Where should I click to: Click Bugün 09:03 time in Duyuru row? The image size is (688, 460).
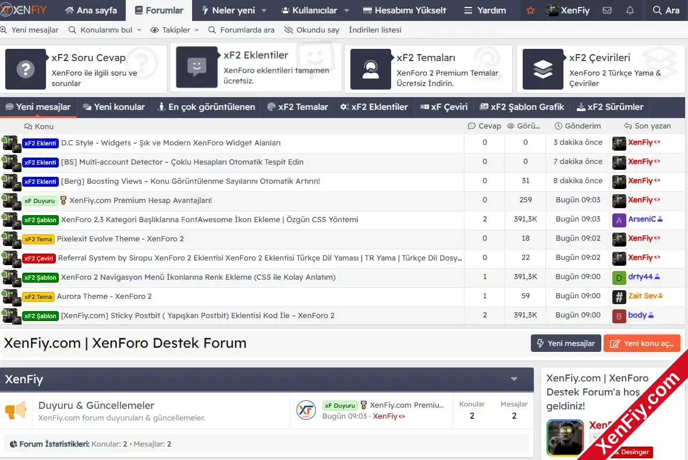345,416
